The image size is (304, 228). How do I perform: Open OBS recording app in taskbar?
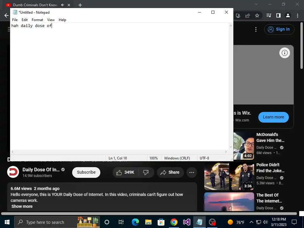[212, 222]
